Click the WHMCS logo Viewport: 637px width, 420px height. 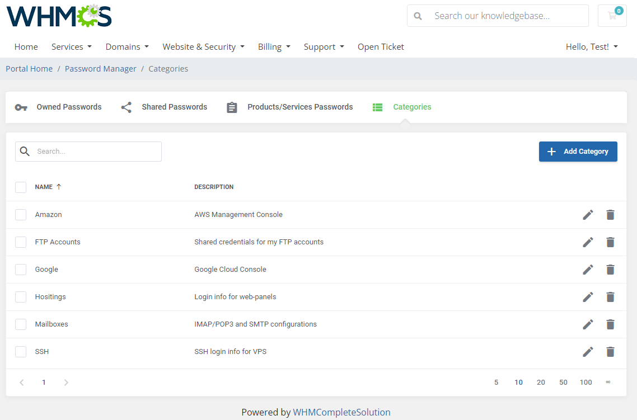point(59,16)
